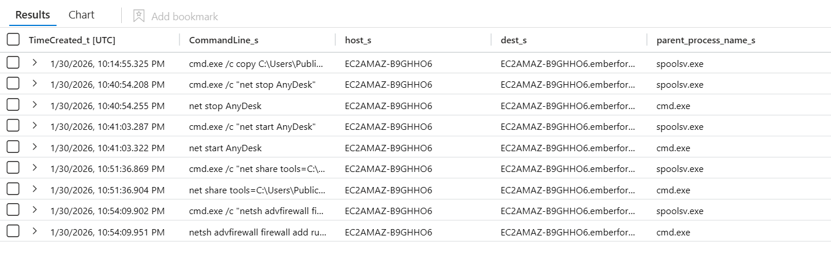Click the 'net start AnyDesk' command cell
The image size is (831, 262).
(225, 148)
